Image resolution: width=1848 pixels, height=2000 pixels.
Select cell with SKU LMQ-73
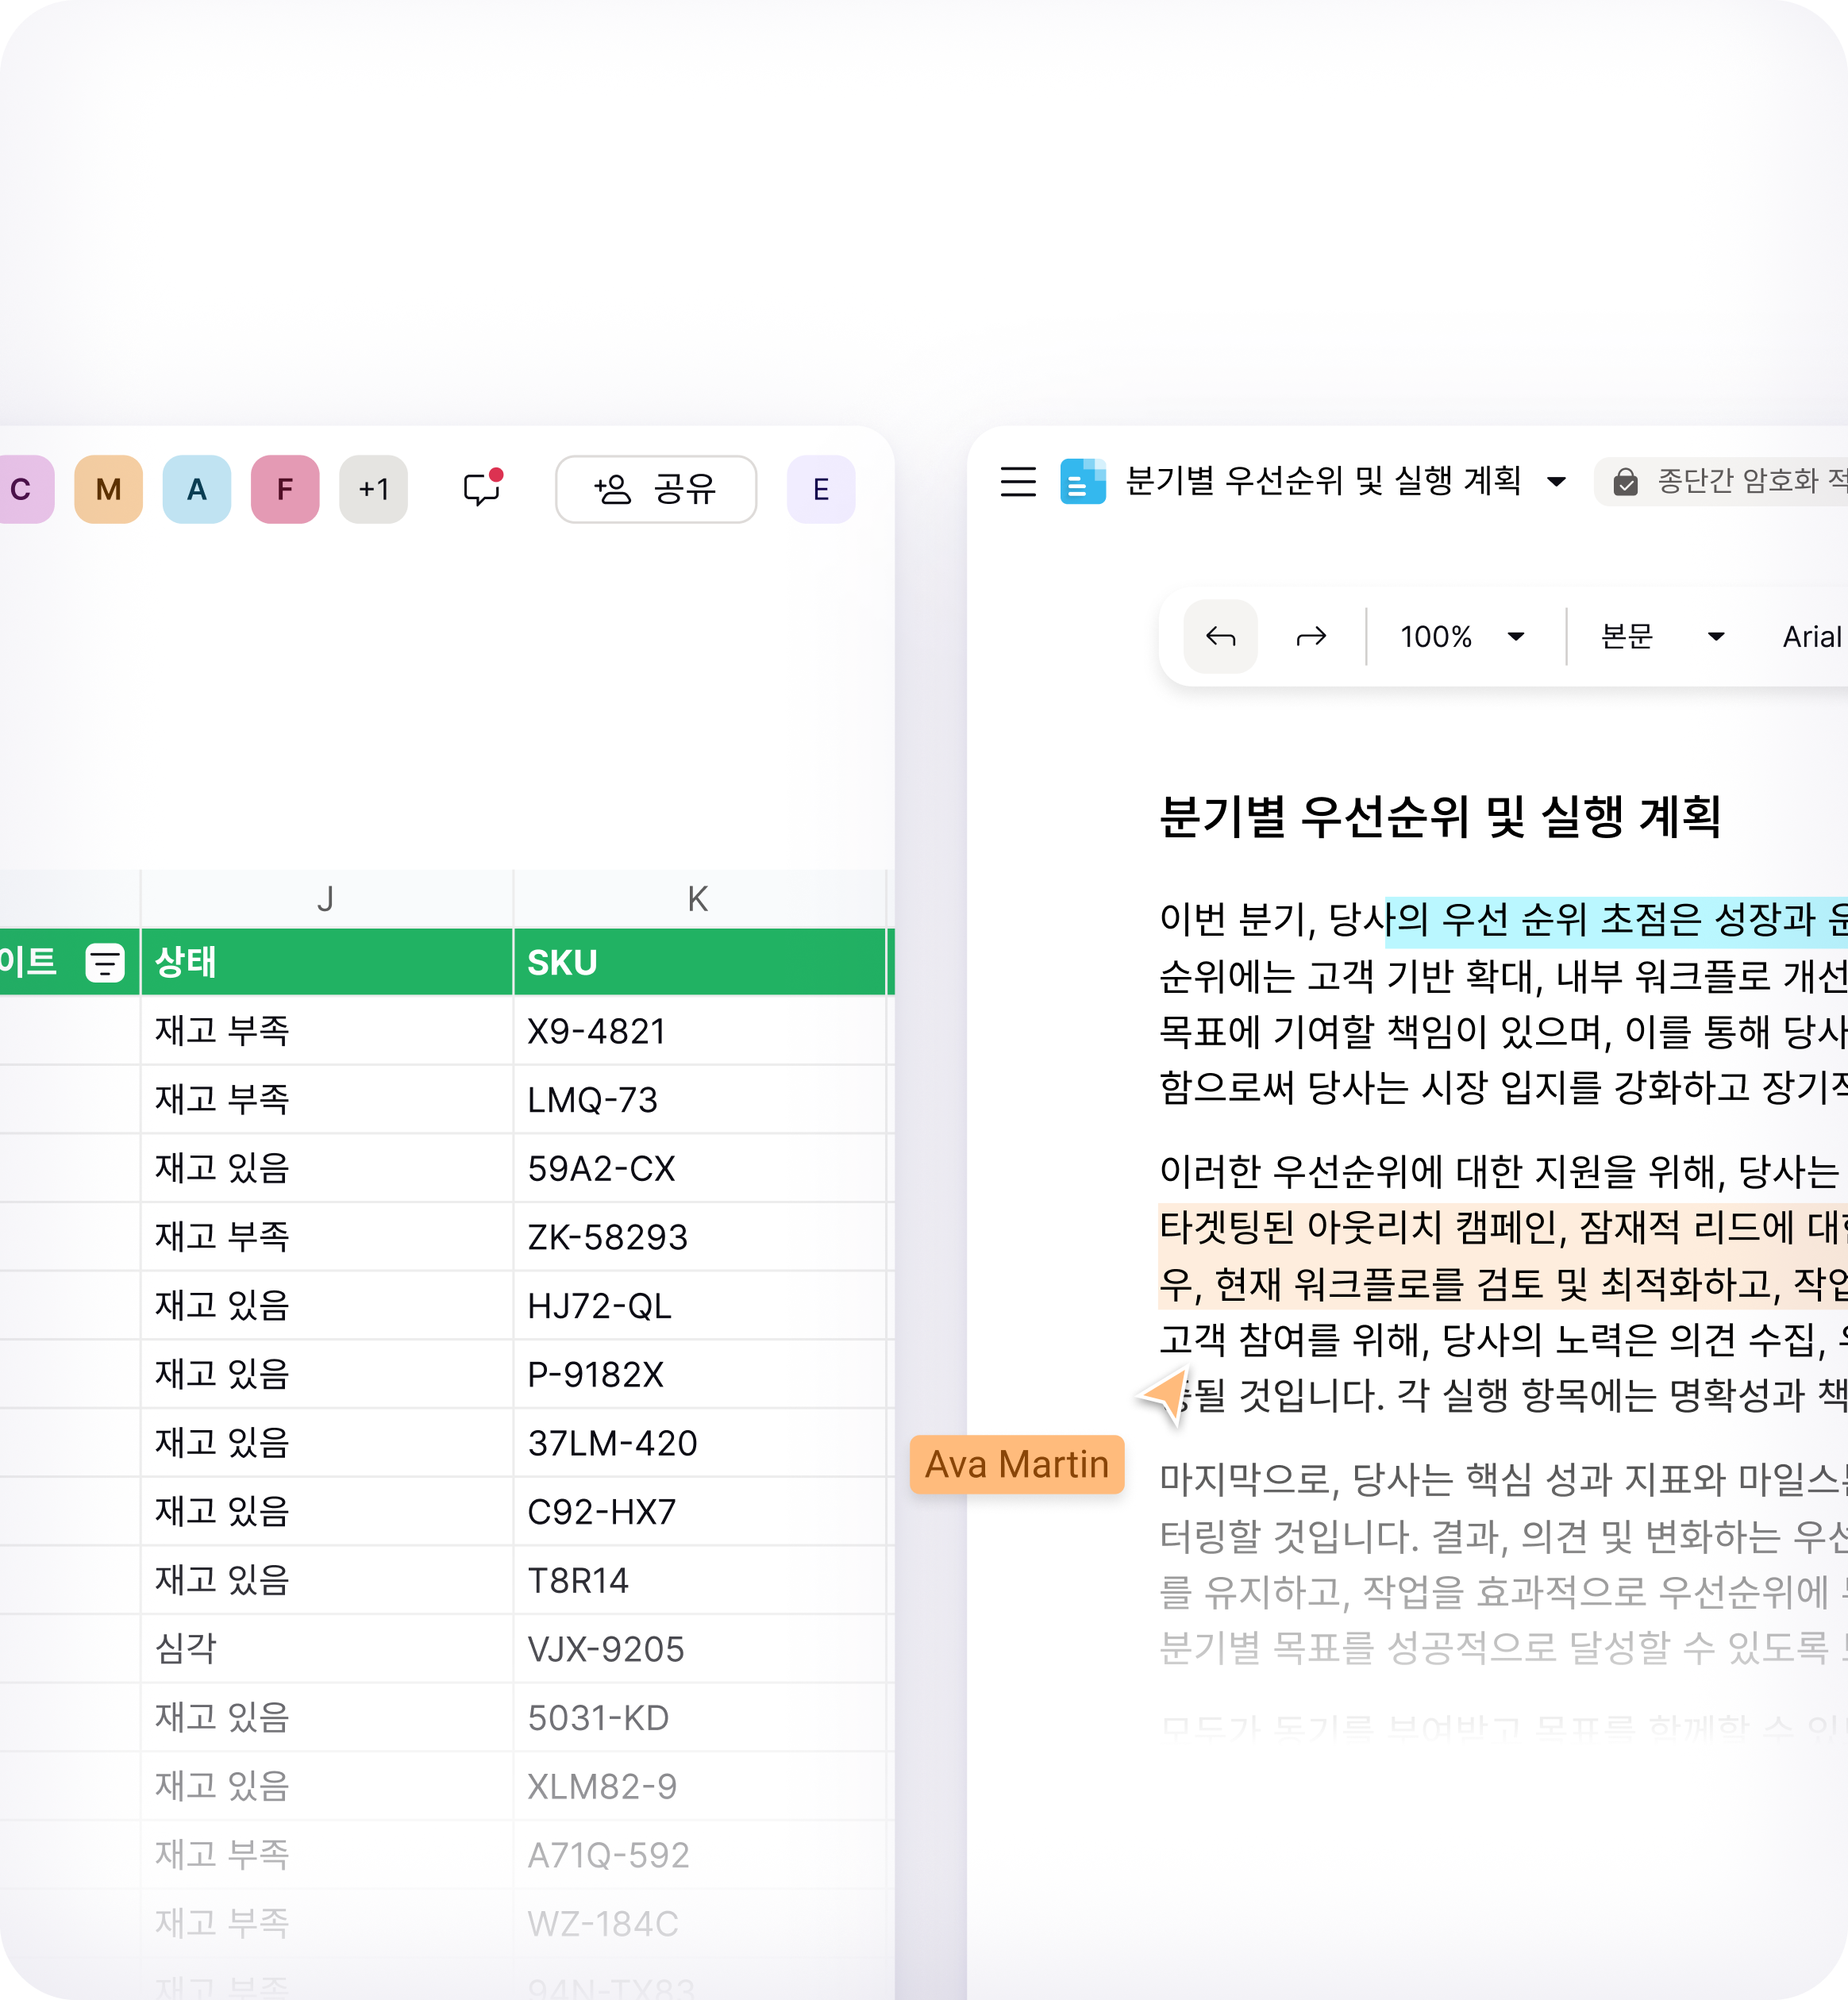(x=699, y=1100)
